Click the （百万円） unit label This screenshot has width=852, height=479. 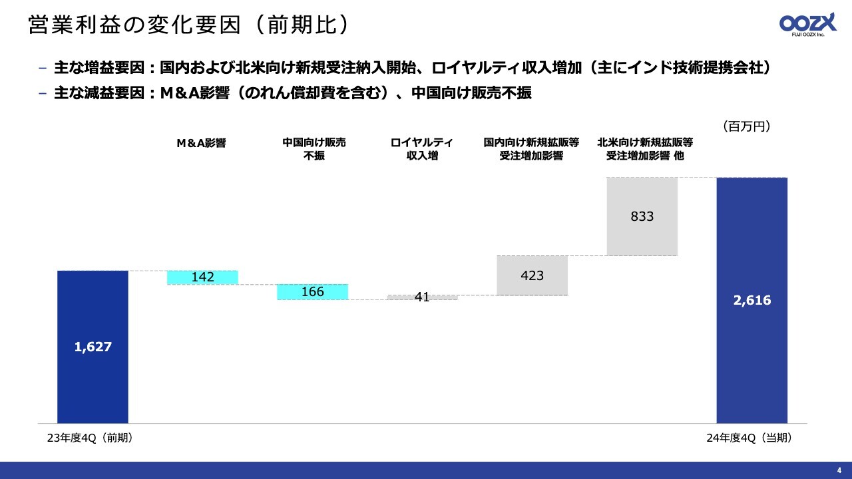(746, 126)
